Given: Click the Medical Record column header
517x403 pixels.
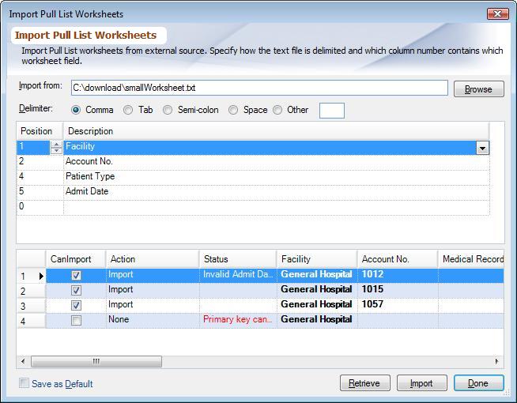Looking at the screenshot, I should point(471,259).
